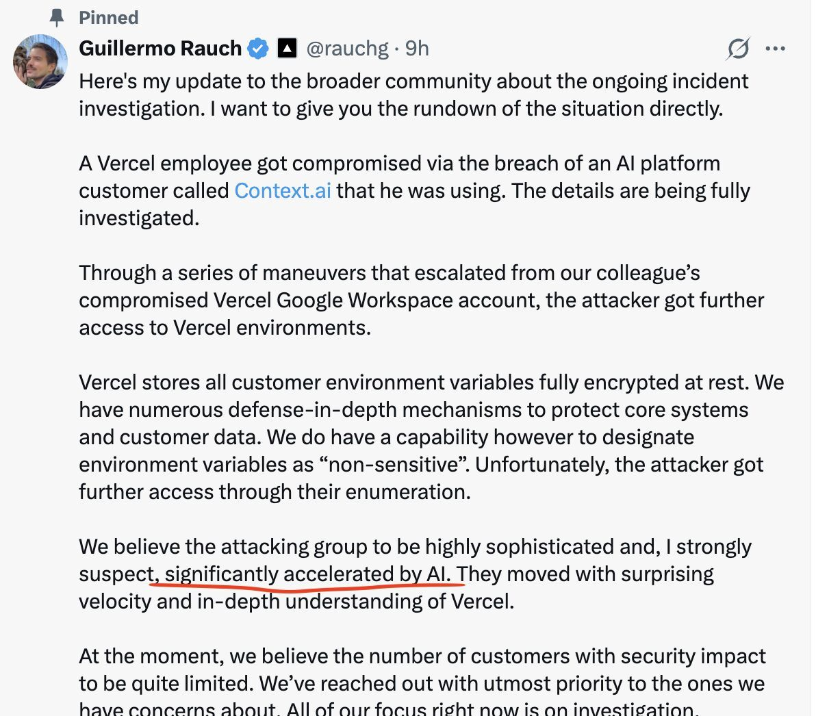Screen dimensions: 816x716
Task: Open the three-dot More options menu
Action: (x=775, y=49)
